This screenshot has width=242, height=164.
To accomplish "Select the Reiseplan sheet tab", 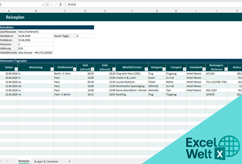I will tap(24, 161).
